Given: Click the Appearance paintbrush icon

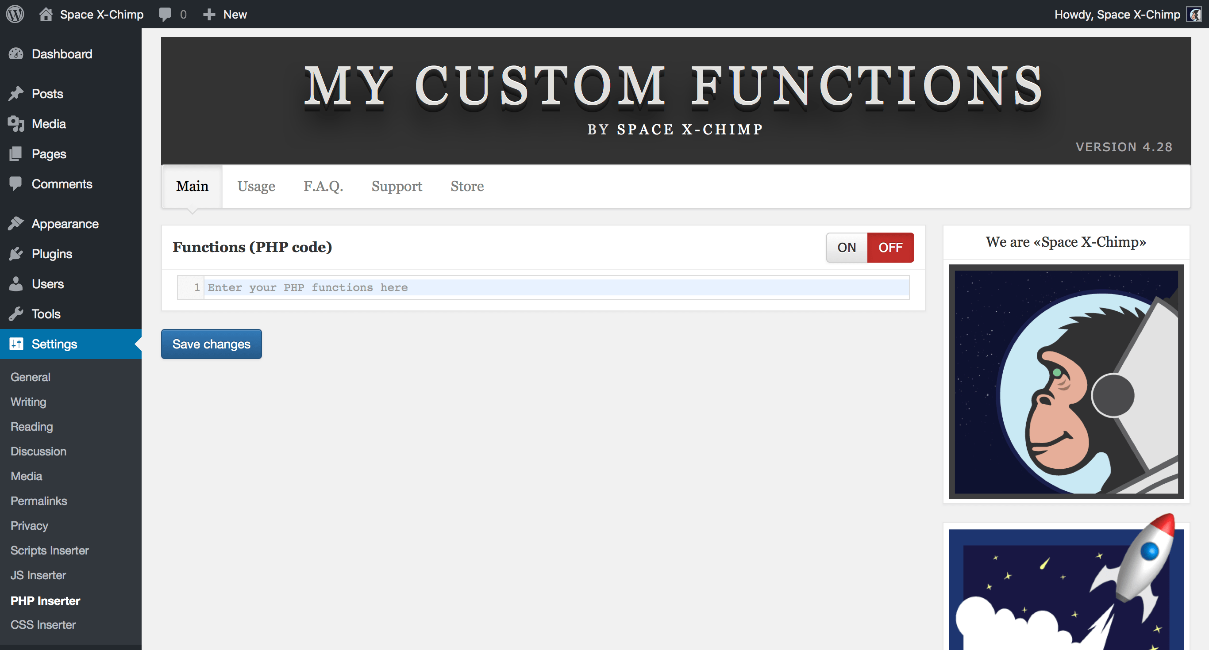Looking at the screenshot, I should (x=16, y=224).
